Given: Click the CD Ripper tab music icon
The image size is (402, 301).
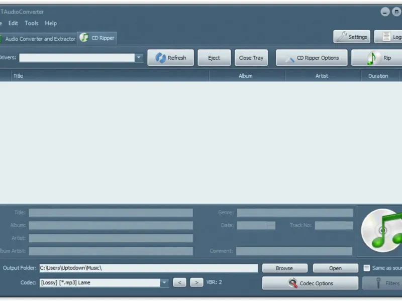Looking at the screenshot, I should pos(84,37).
